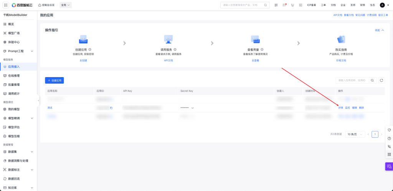The height and width of the screenshot is (191, 393).
Task: Open the apps grid menu icon
Action: [5, 5]
